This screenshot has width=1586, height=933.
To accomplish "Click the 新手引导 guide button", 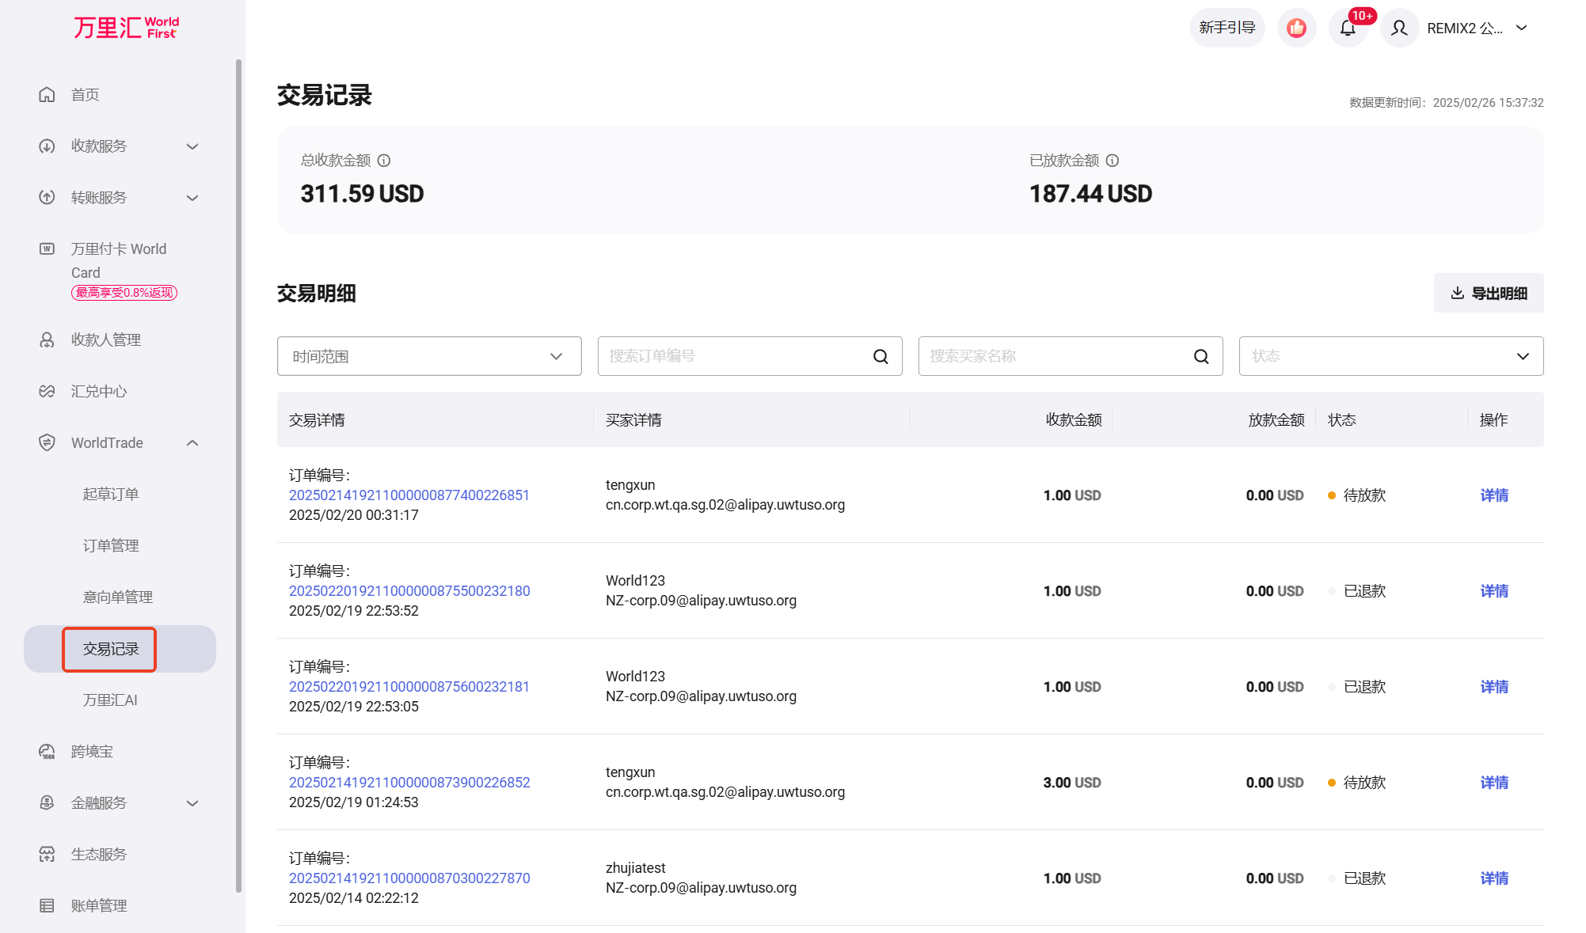I will 1227,28.
